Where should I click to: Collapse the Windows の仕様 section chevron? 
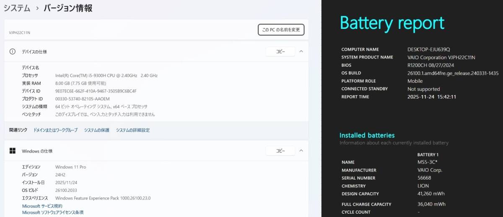coord(301,151)
